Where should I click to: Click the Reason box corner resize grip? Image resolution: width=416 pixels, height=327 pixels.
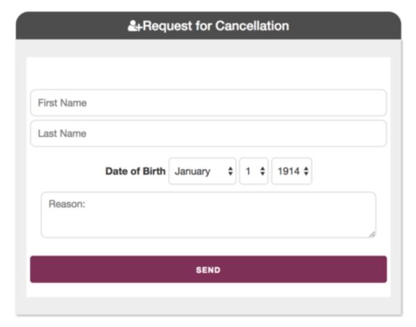372,234
